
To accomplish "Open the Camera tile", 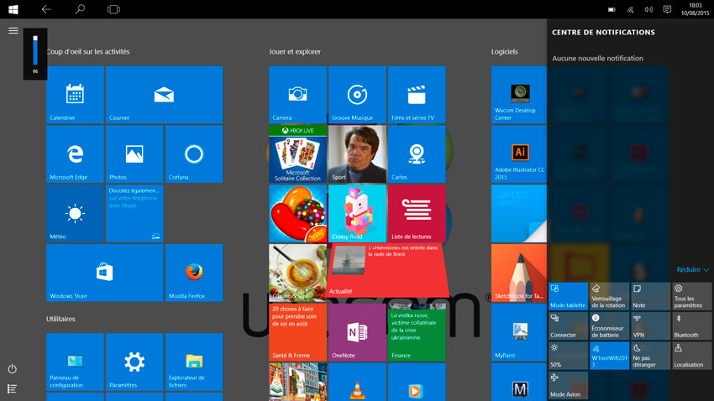I will click(x=298, y=95).
